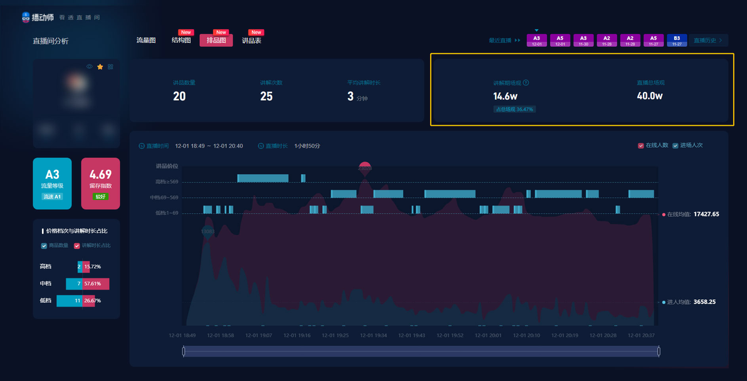Click the clock icon next to 直播时间
The width and height of the screenshot is (747, 381).
pos(142,146)
